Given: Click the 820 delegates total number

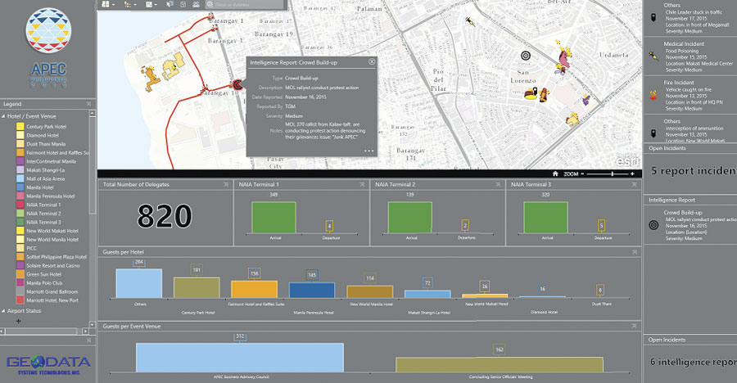Looking at the screenshot, I should pos(165,216).
